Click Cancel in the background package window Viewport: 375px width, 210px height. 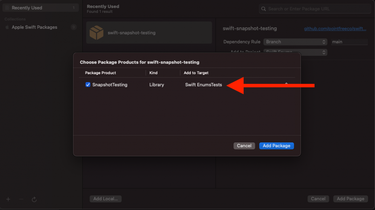coord(318,199)
